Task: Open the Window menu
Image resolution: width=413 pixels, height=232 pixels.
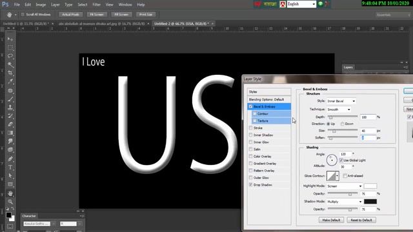Action: tap(125, 5)
